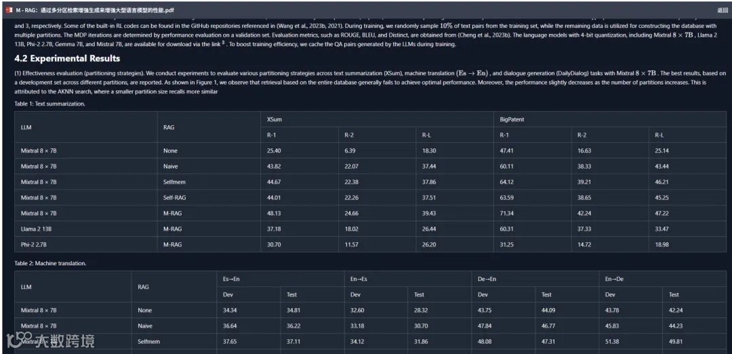
Task: Click the De→En header in Table 2
Action: pyautogui.click(x=487, y=279)
